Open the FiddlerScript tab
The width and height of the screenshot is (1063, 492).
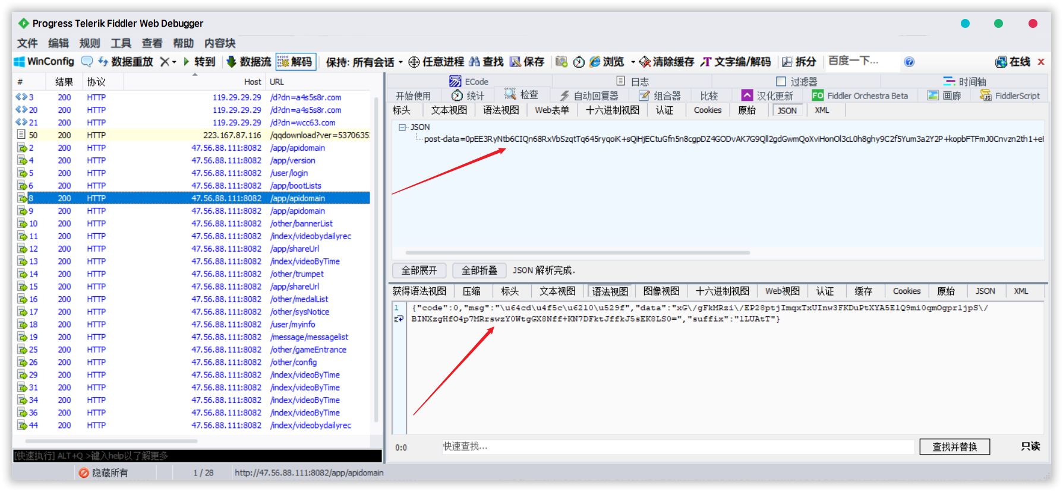click(x=1010, y=96)
